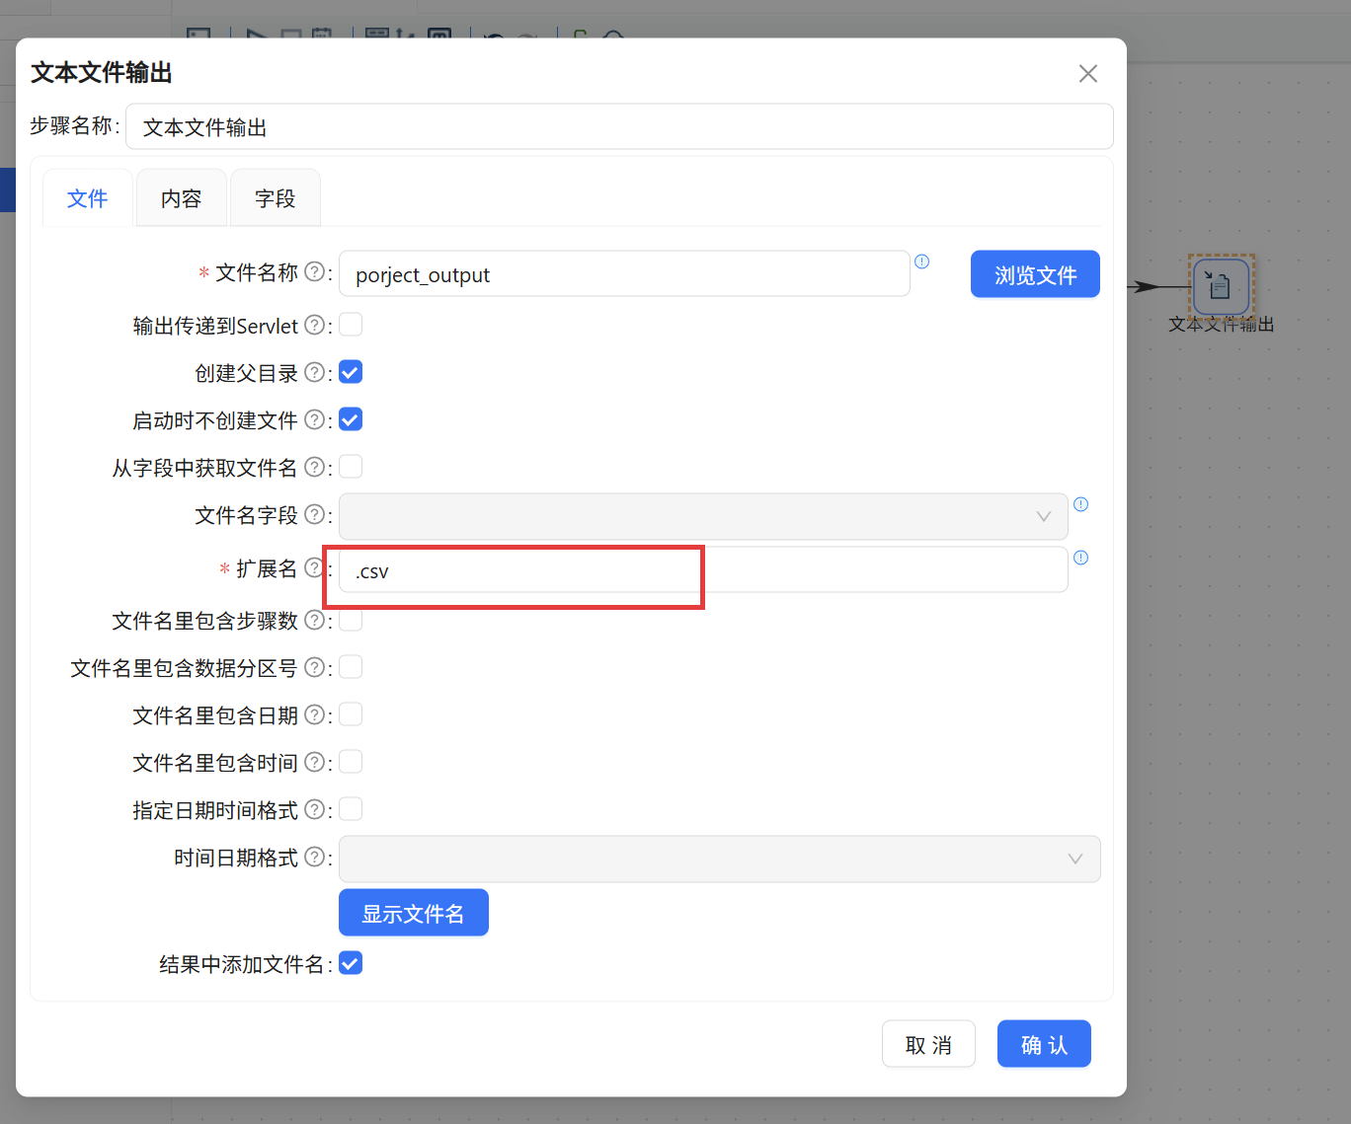Toggle 输出传递到Servlet checkbox
Viewport: 1351px width, 1124px height.
point(351,325)
